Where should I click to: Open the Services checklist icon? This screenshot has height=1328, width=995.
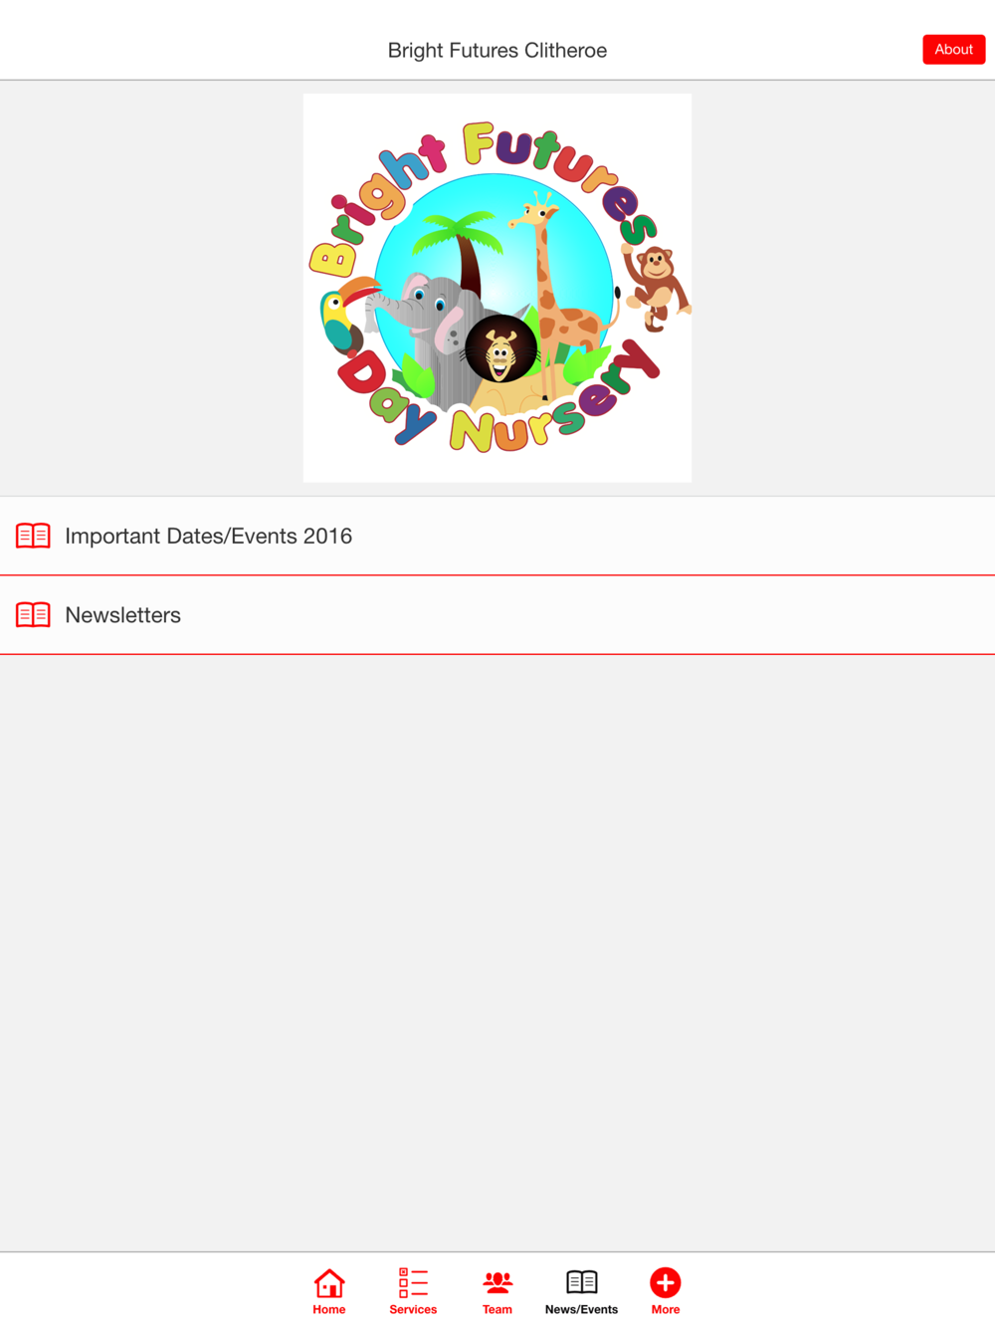point(413,1282)
